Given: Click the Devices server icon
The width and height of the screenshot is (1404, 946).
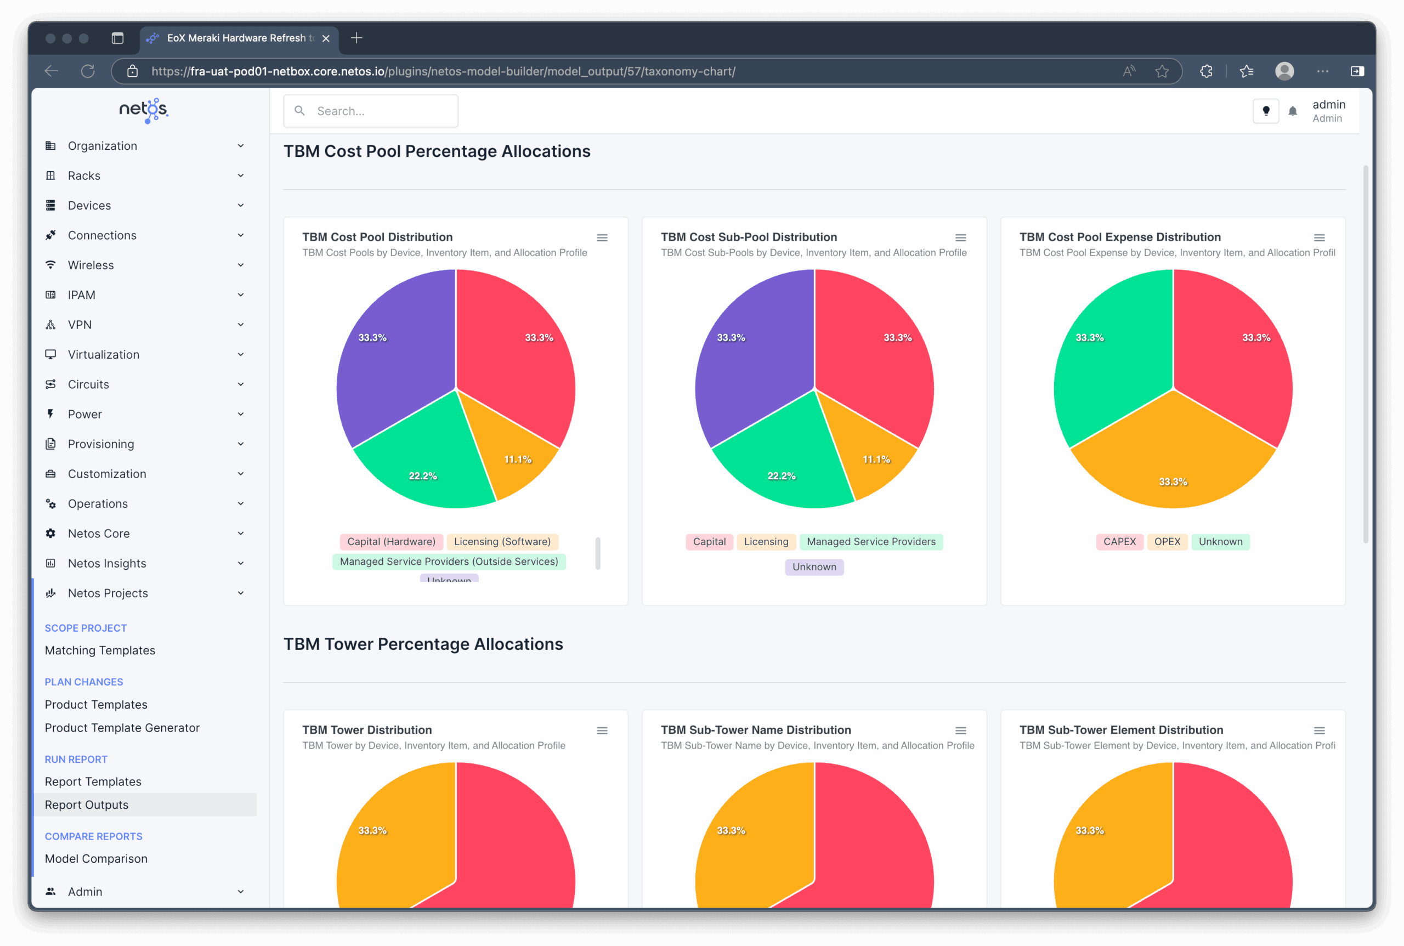Looking at the screenshot, I should (x=50, y=205).
